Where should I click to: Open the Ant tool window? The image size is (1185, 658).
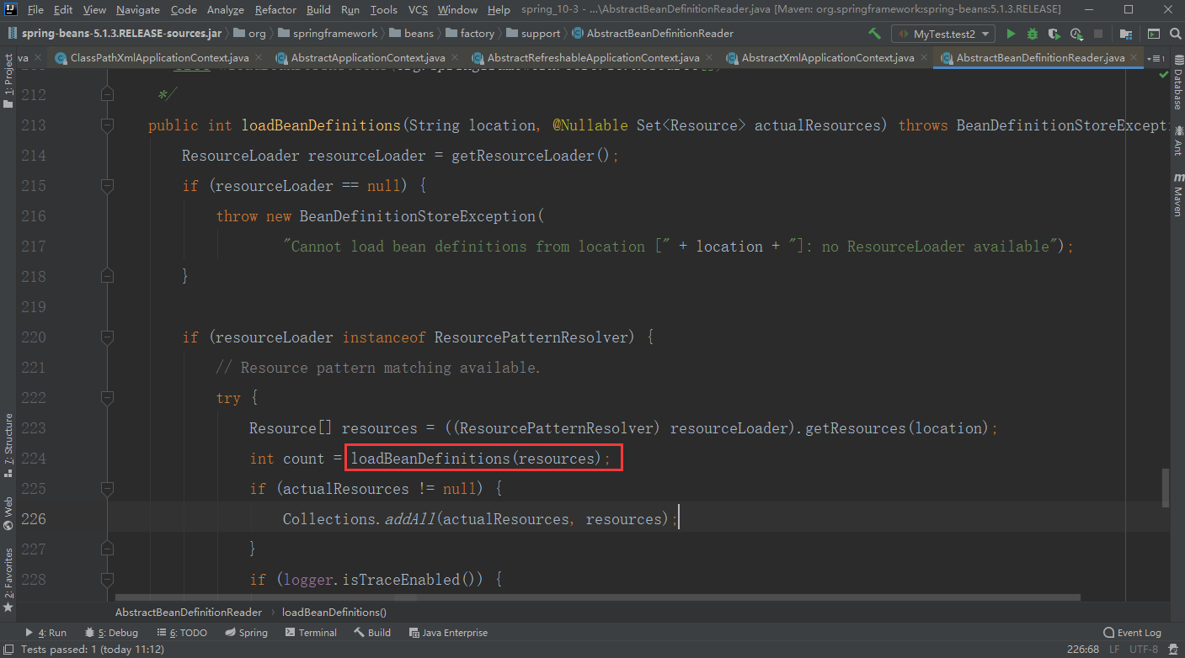[x=1177, y=141]
